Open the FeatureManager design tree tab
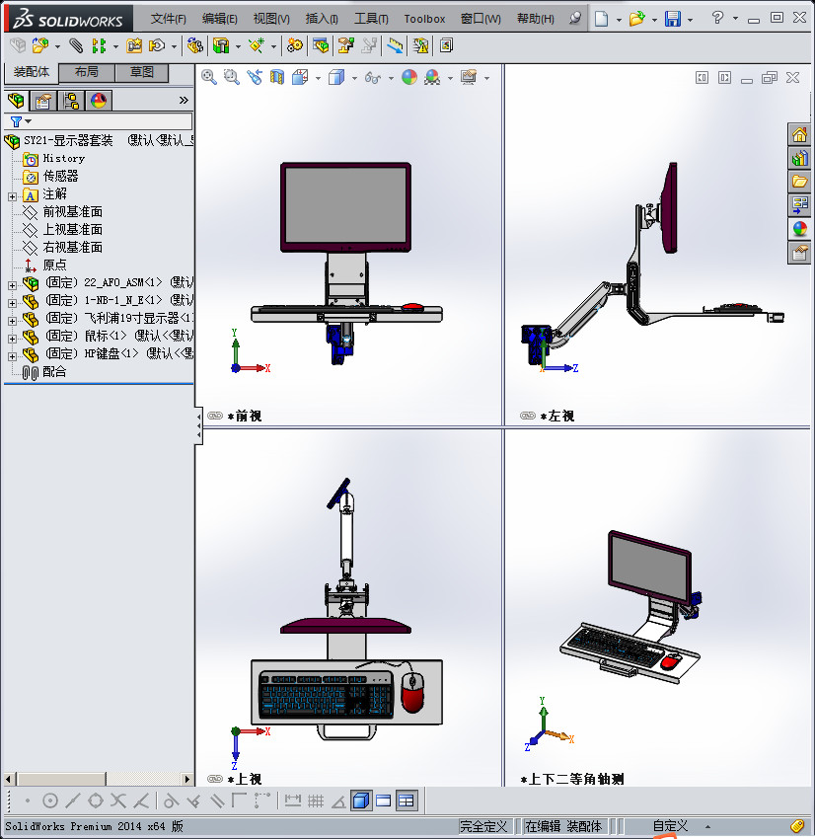This screenshot has height=839, width=815. [16, 100]
